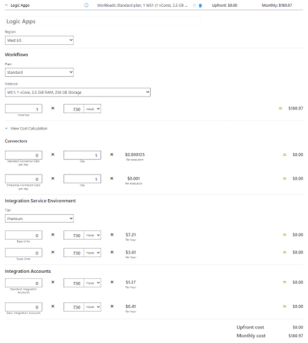Open the Region dropdown showing West US
This screenshot has height=343, width=308.
tap(39, 40)
